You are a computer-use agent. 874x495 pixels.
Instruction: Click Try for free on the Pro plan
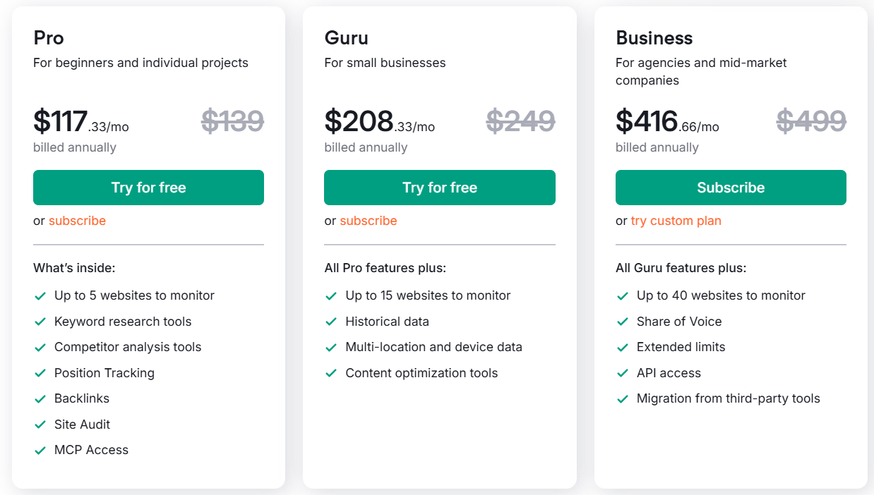click(x=148, y=188)
